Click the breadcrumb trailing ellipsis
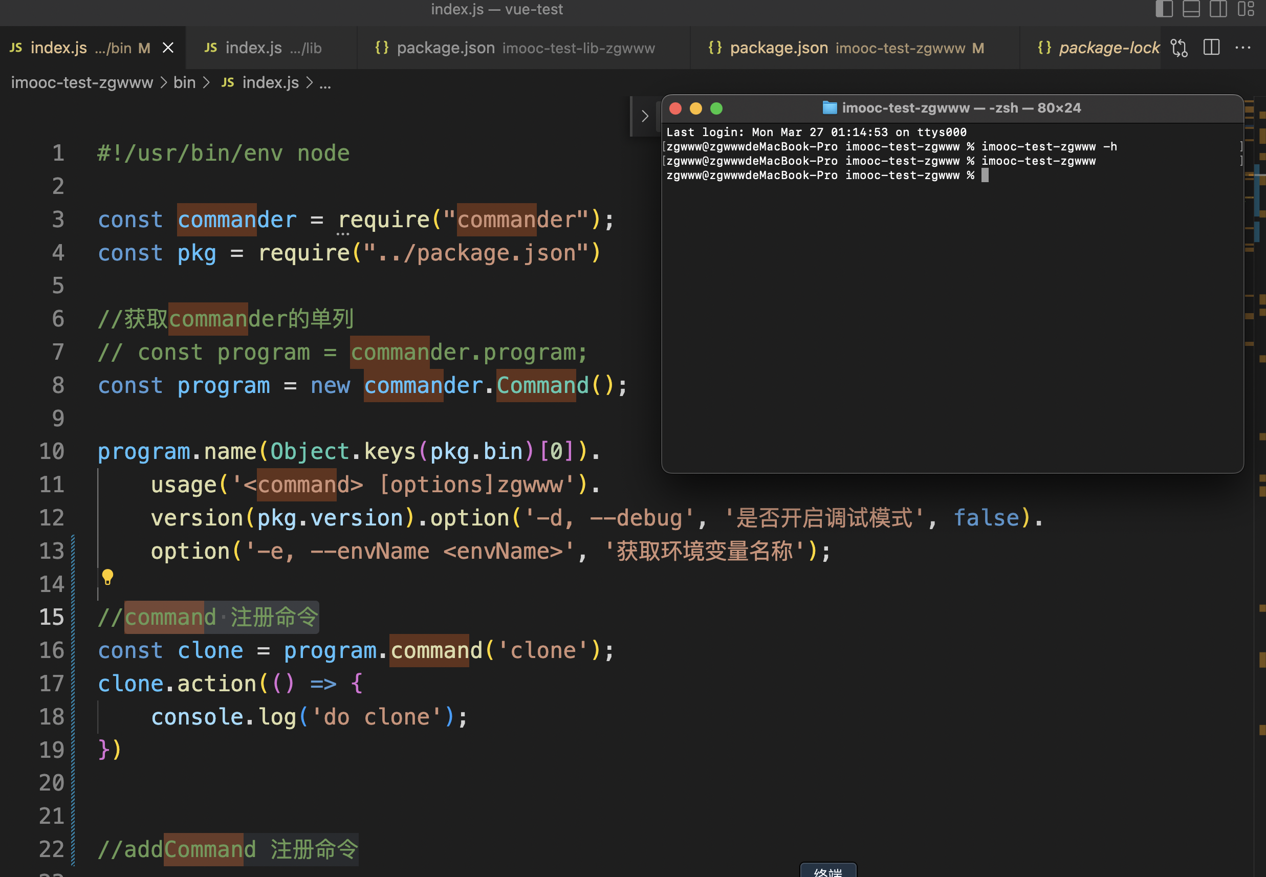The height and width of the screenshot is (877, 1266). click(x=325, y=83)
